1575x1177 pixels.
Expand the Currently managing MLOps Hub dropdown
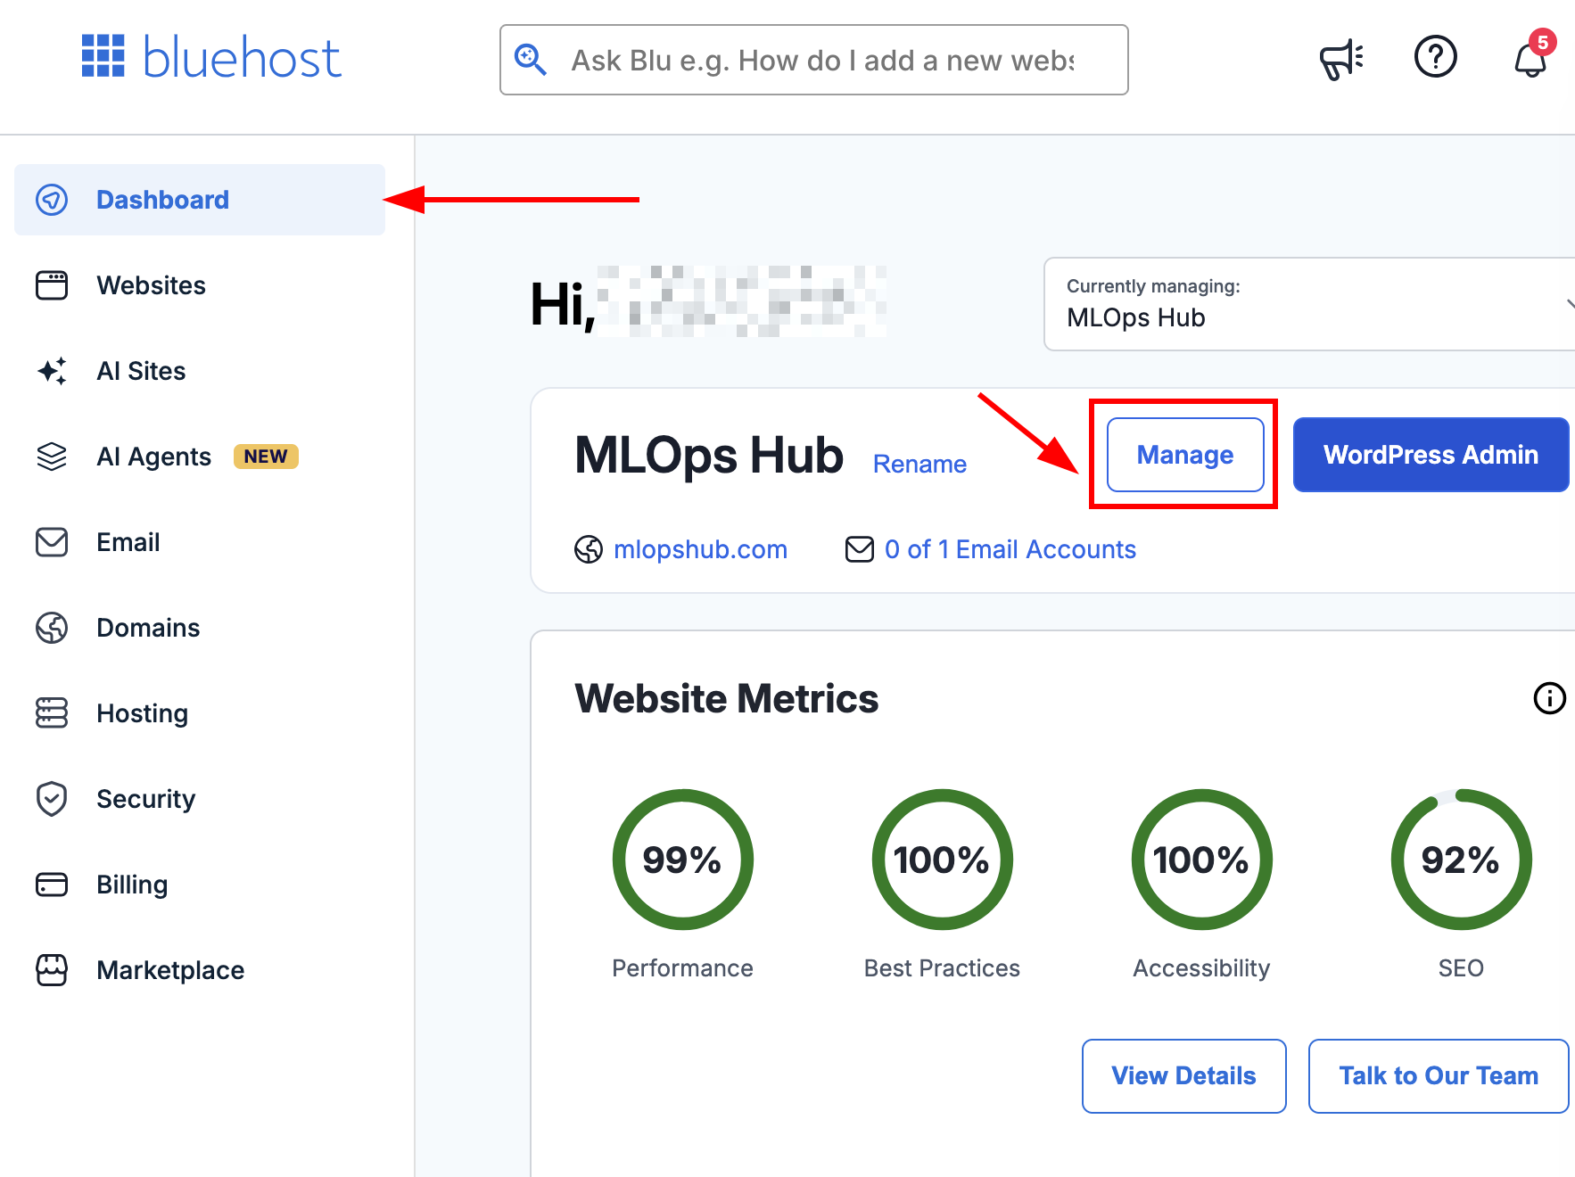(x=1309, y=304)
